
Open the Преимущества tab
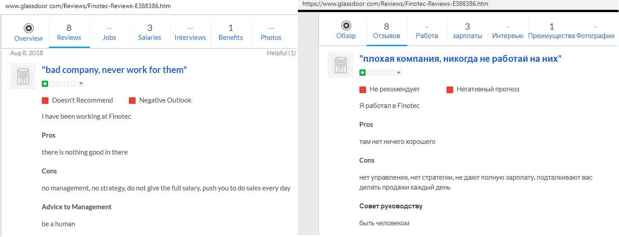[552, 30]
